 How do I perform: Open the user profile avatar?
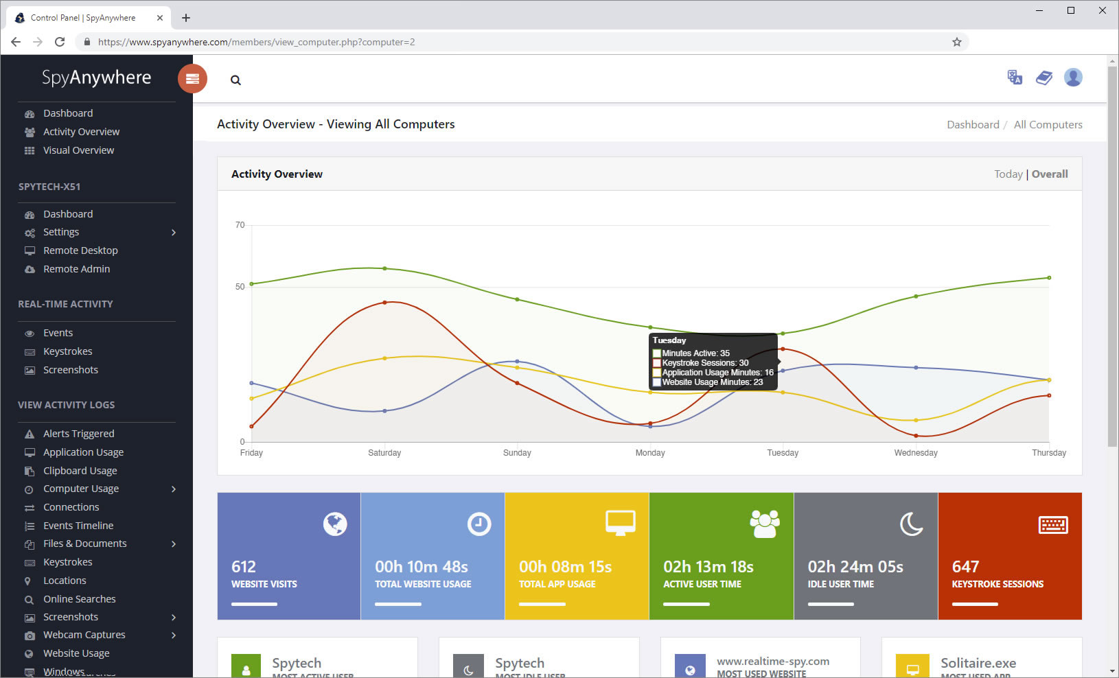point(1073,78)
